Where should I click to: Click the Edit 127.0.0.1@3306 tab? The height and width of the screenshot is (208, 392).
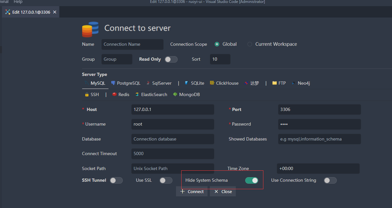[29, 12]
